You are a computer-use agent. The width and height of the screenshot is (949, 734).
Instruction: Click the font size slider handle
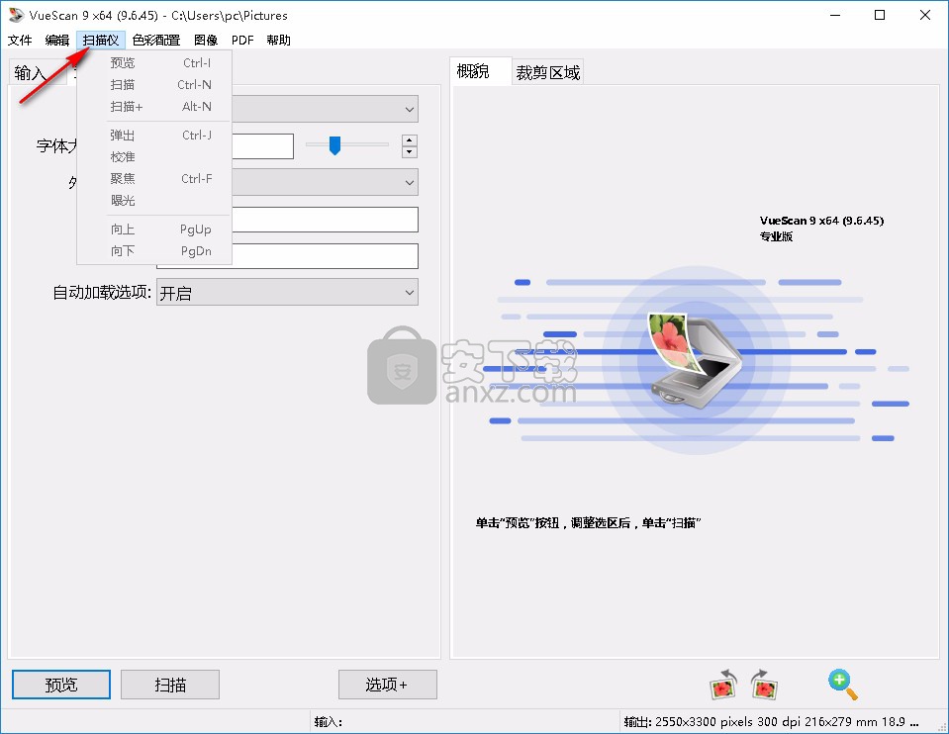tap(334, 145)
